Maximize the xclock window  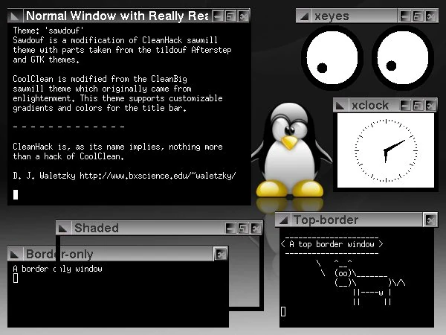tap(418, 106)
